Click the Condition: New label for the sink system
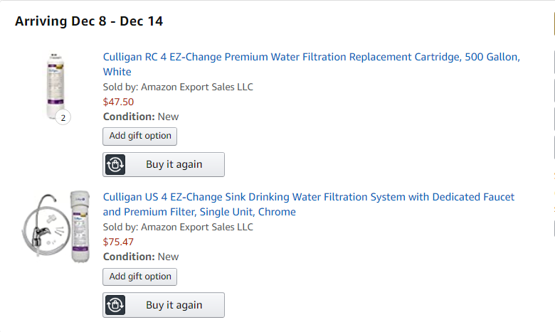555x332 pixels. 141,257
